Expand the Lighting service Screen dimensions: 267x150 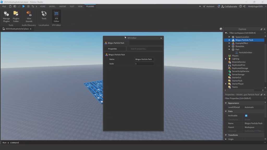(226, 59)
